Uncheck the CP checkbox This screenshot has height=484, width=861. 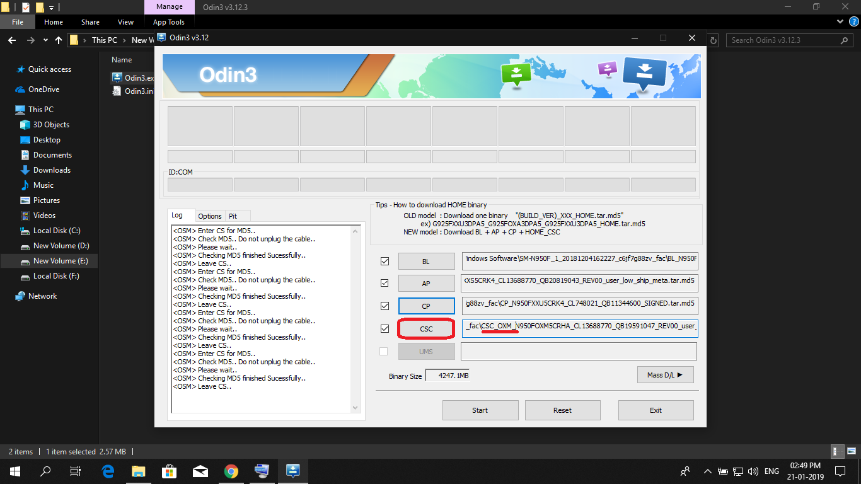click(x=384, y=306)
